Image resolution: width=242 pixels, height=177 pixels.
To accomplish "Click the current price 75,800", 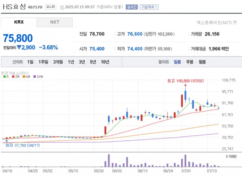I will point(18,38).
